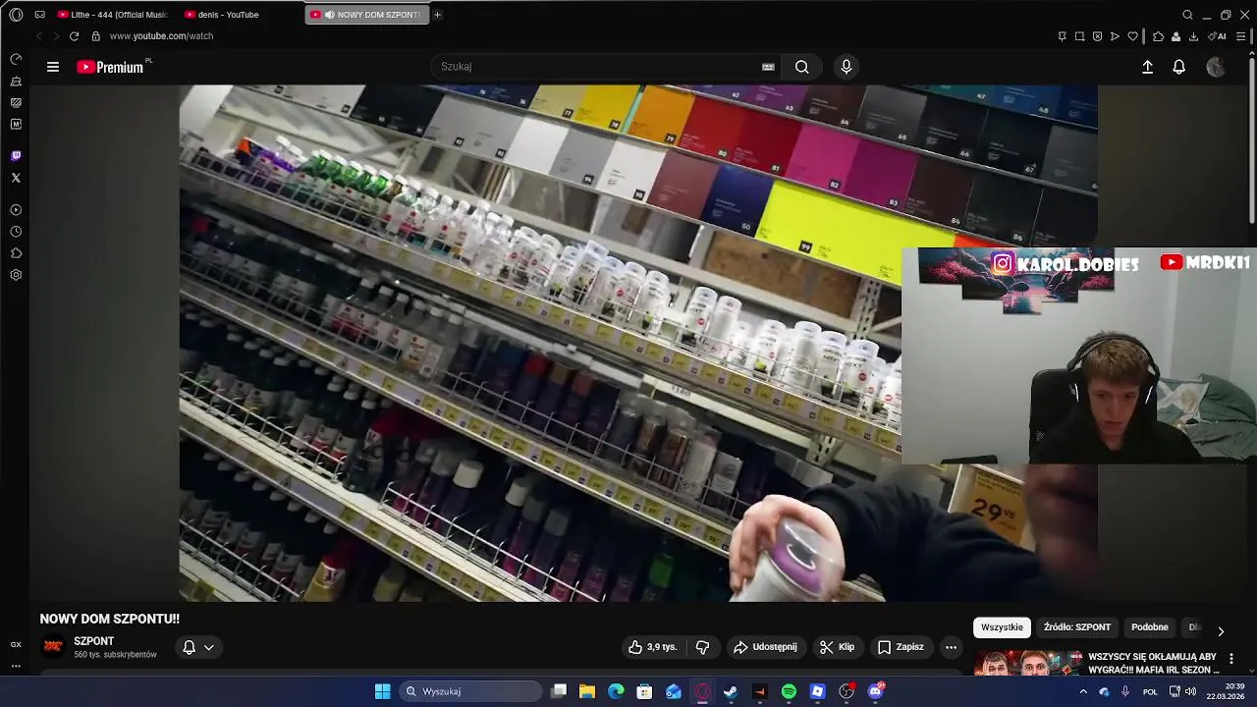Open browser downloads arrow icon
The width and height of the screenshot is (1257, 707).
[x=1193, y=36]
